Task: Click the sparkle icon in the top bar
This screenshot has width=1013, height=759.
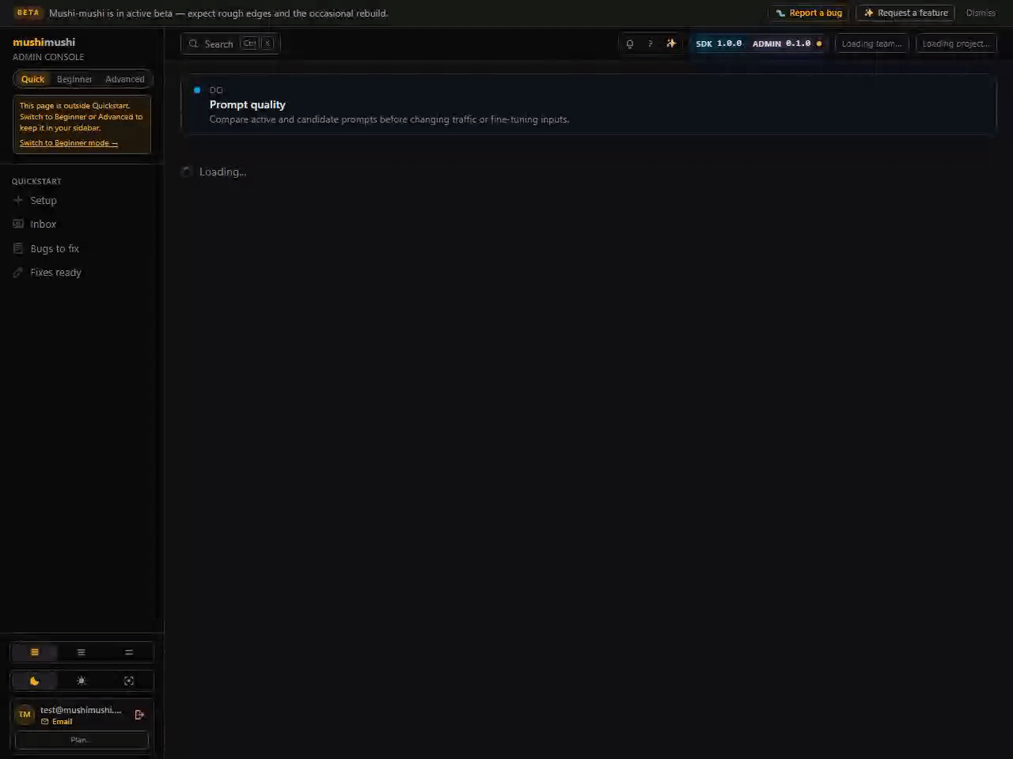Action: [671, 43]
